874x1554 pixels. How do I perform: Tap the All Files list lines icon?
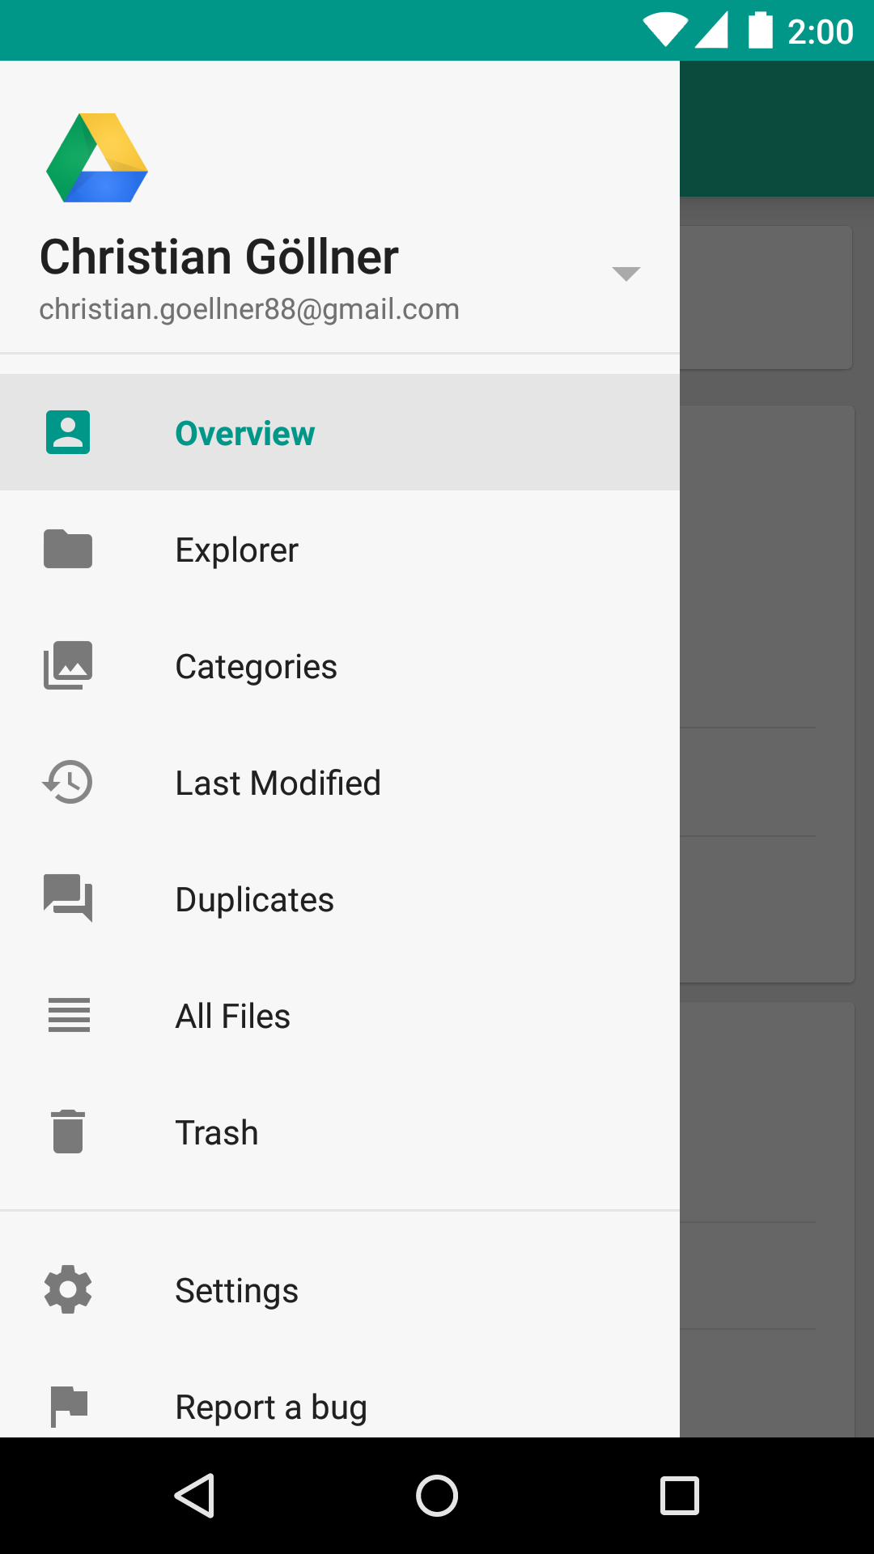(x=69, y=1015)
